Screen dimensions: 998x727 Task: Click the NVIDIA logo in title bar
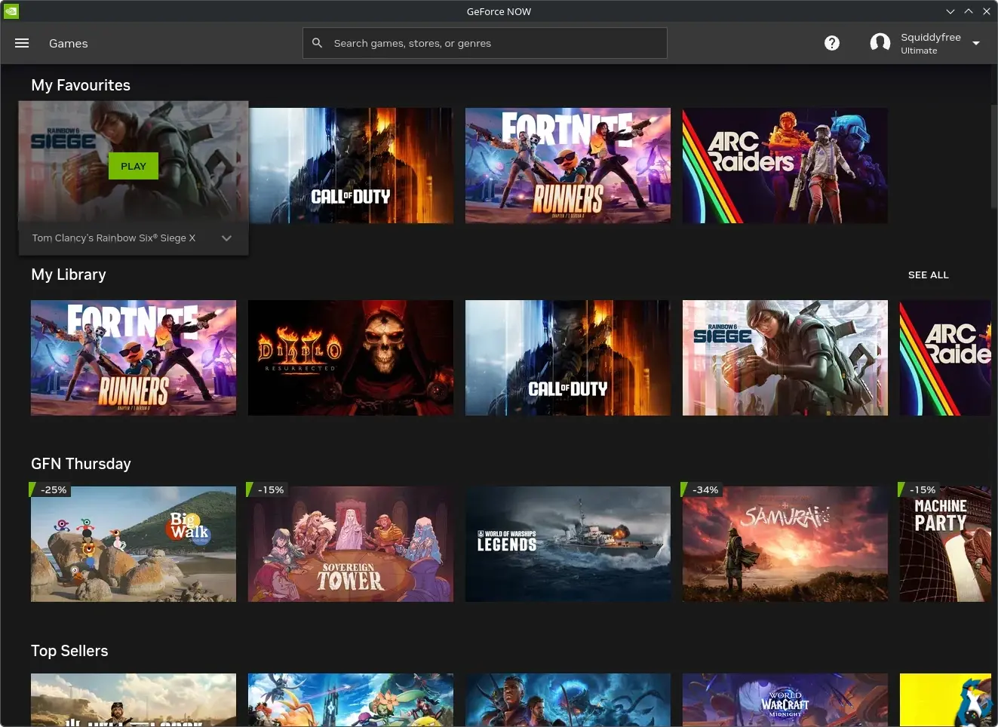(x=11, y=11)
